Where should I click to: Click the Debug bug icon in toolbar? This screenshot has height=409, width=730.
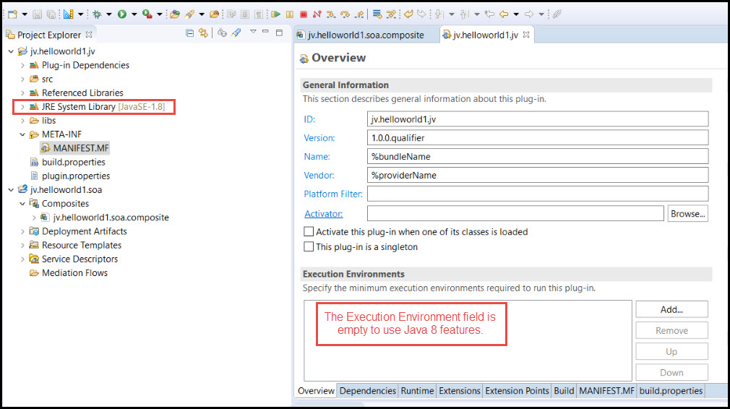tap(97, 14)
